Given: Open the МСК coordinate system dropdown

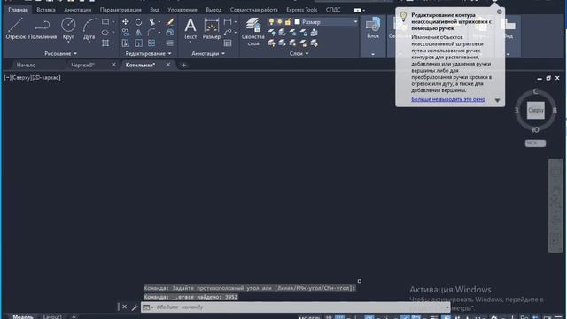Looking at the screenshot, I should click(535, 144).
